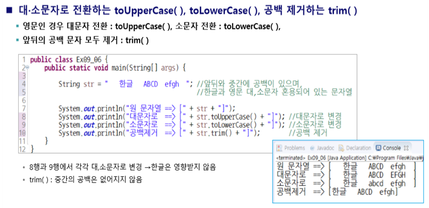The image size is (429, 208).
Task: Click 'str.toUpperCase()' on line 8
Action: click(227, 116)
